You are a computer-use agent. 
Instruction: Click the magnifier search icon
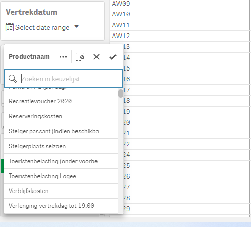click(x=13, y=79)
